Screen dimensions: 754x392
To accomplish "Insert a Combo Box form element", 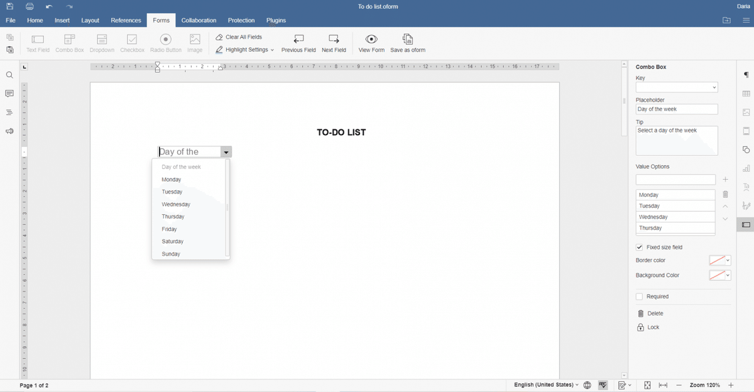I will click(x=69, y=43).
